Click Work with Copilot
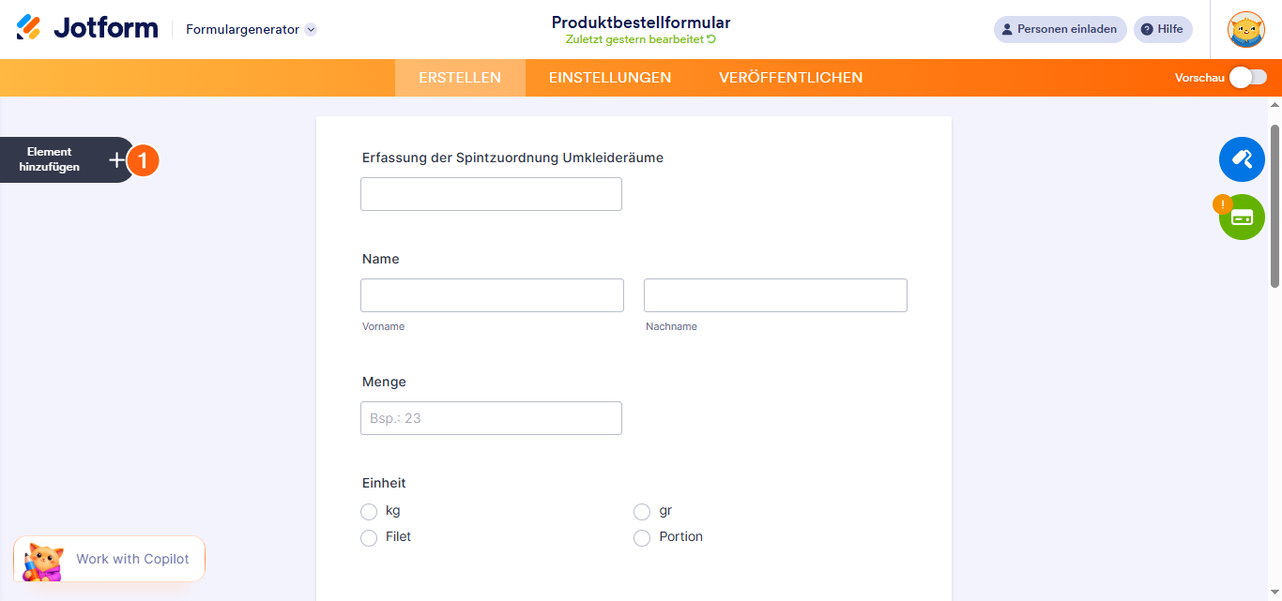The image size is (1282, 601). (x=132, y=559)
